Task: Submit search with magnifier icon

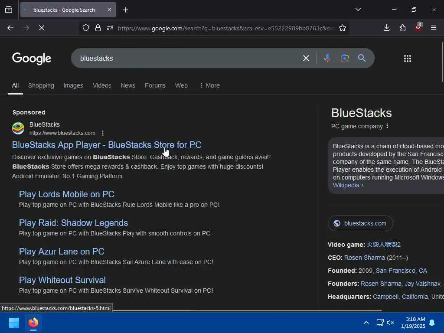Action: point(362,58)
